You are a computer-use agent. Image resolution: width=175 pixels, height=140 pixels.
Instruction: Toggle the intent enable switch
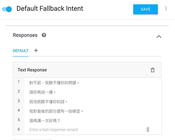(7, 9)
